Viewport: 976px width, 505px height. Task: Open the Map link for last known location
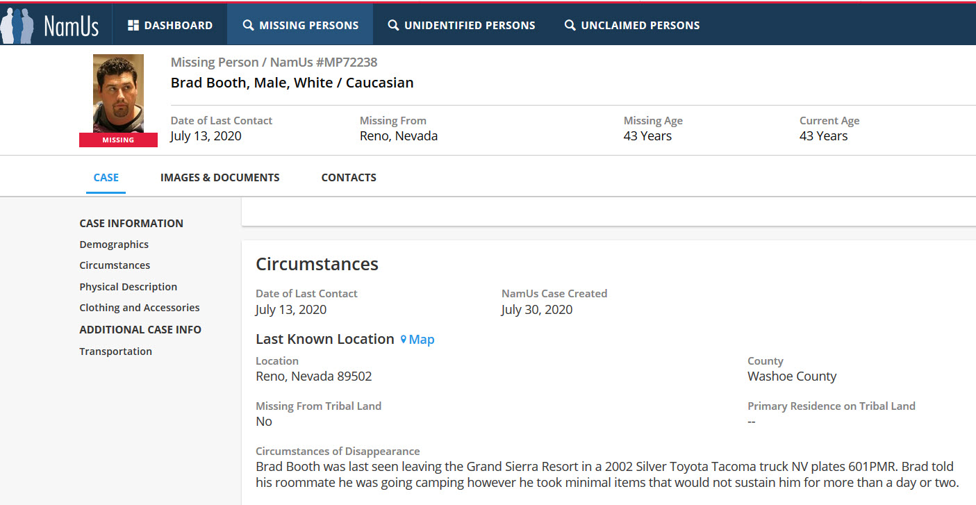click(x=422, y=340)
